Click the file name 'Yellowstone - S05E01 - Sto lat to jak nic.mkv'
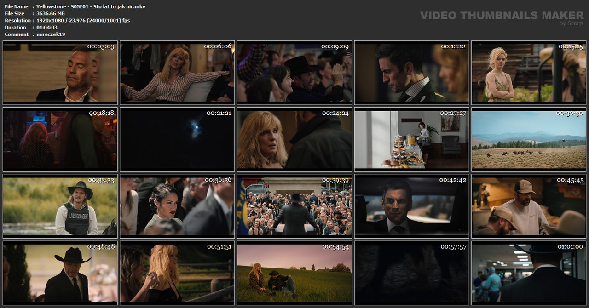The image size is (589, 308). (x=91, y=6)
